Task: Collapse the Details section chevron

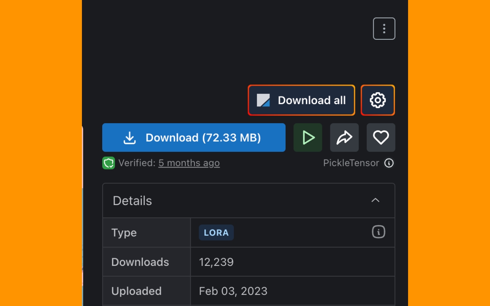Action: [x=376, y=200]
